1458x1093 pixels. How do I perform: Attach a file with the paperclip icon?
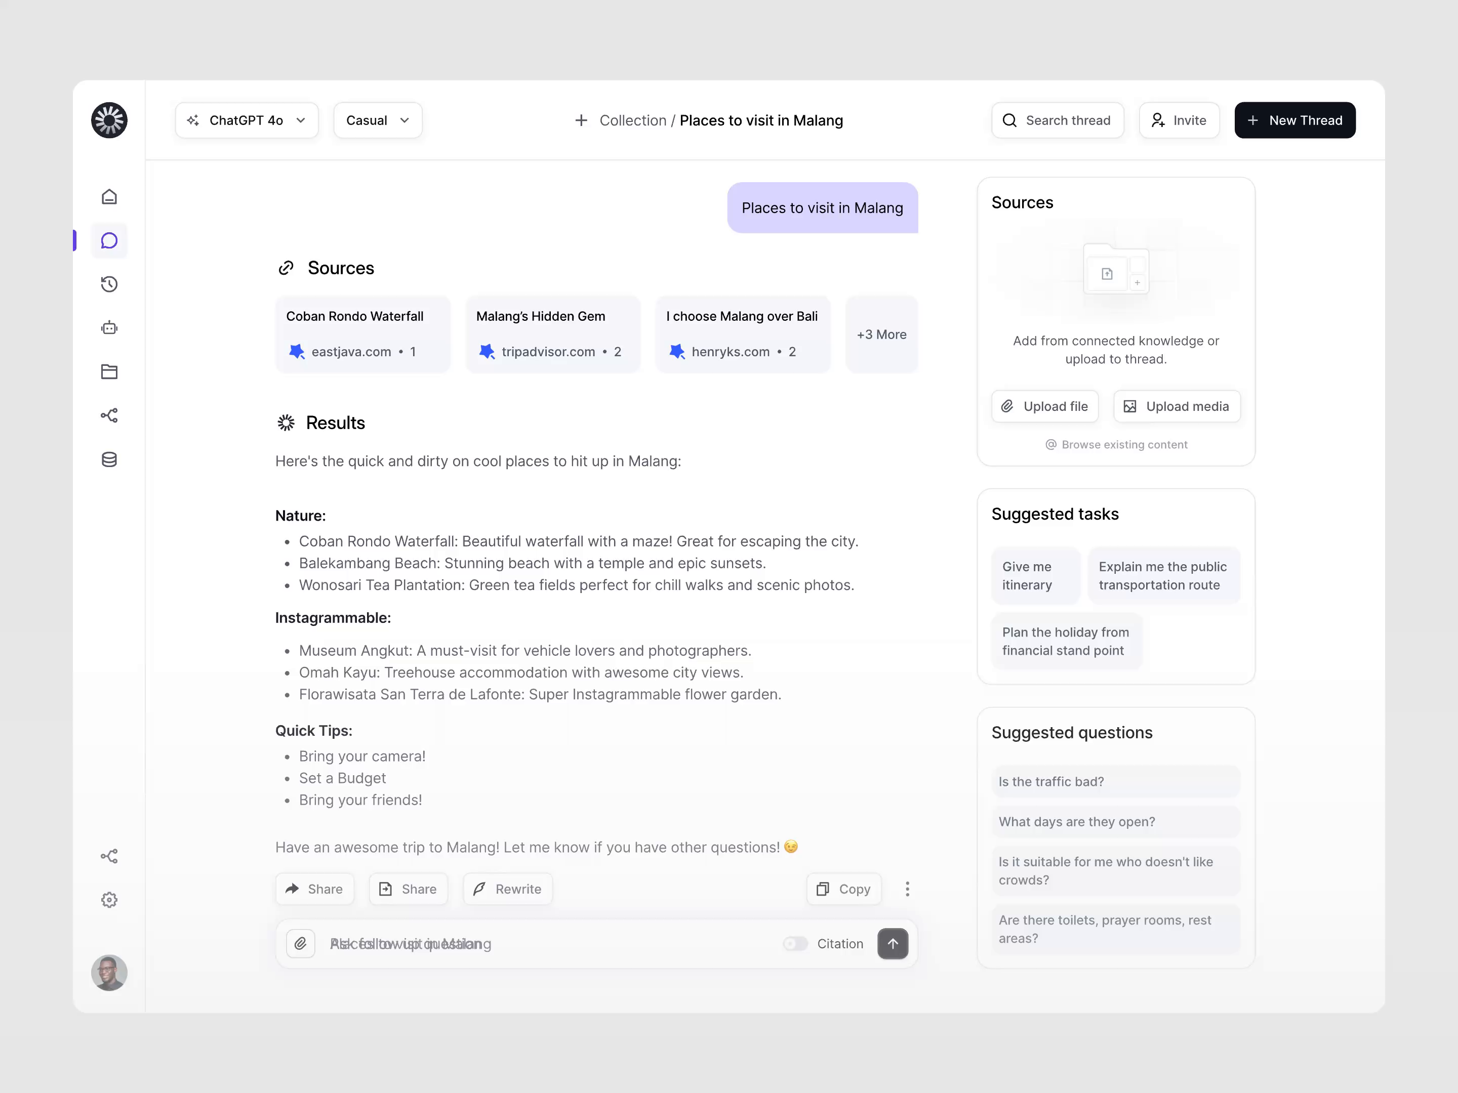click(x=301, y=943)
